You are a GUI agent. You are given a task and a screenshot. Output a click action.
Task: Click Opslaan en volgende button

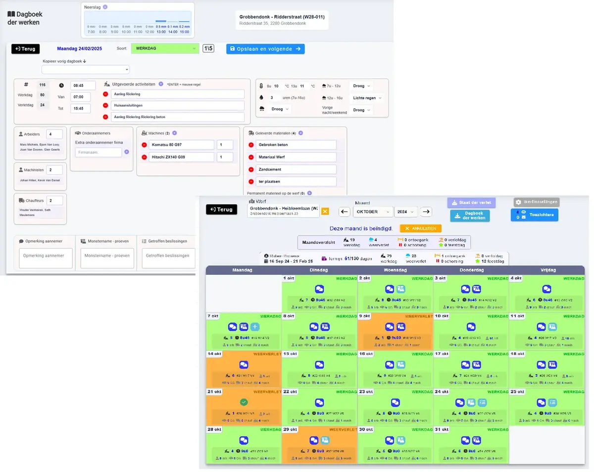click(265, 49)
